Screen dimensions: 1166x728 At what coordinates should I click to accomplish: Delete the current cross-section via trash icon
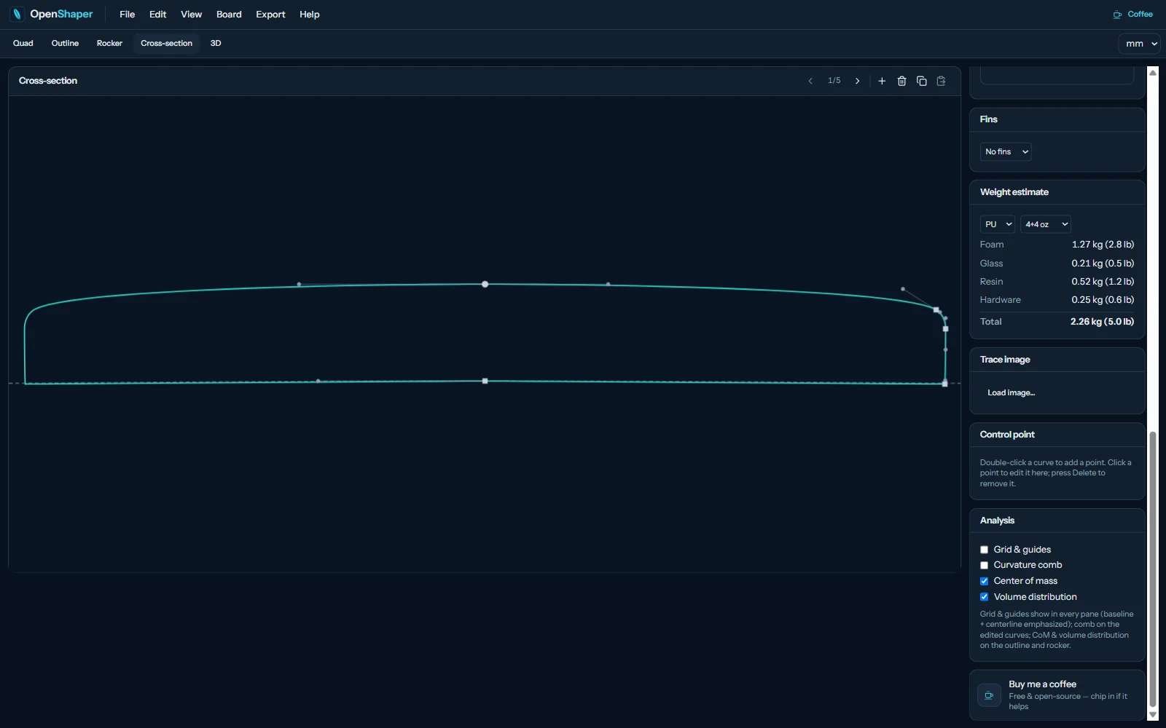(901, 81)
